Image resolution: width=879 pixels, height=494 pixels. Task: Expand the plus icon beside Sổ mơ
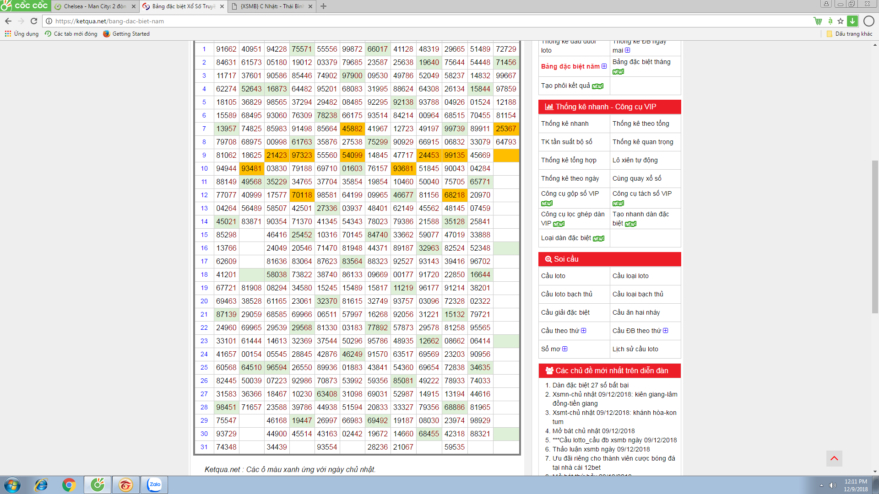click(x=565, y=349)
